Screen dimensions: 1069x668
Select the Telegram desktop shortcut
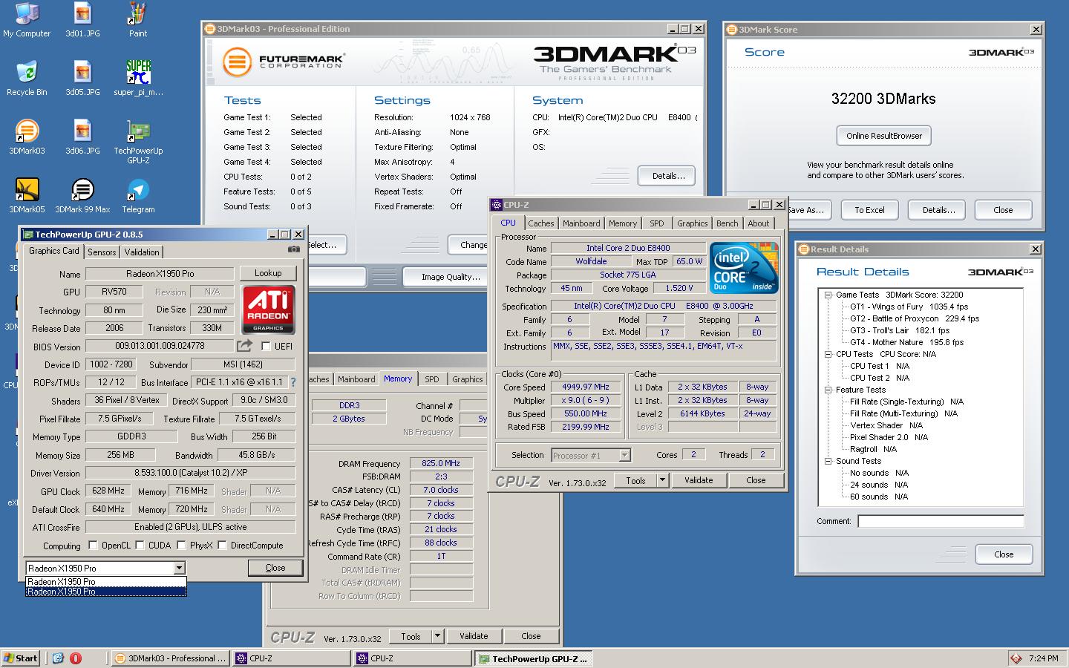pyautogui.click(x=138, y=196)
